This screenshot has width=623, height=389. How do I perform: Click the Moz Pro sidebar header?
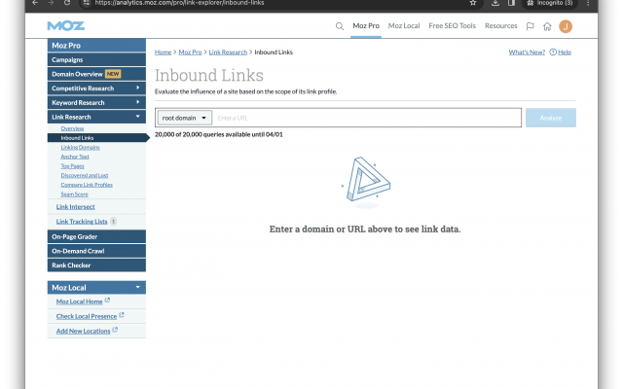96,46
